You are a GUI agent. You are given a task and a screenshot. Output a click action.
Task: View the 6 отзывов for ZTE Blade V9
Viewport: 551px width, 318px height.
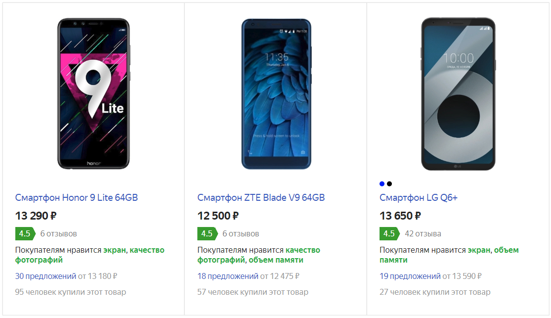point(241,233)
